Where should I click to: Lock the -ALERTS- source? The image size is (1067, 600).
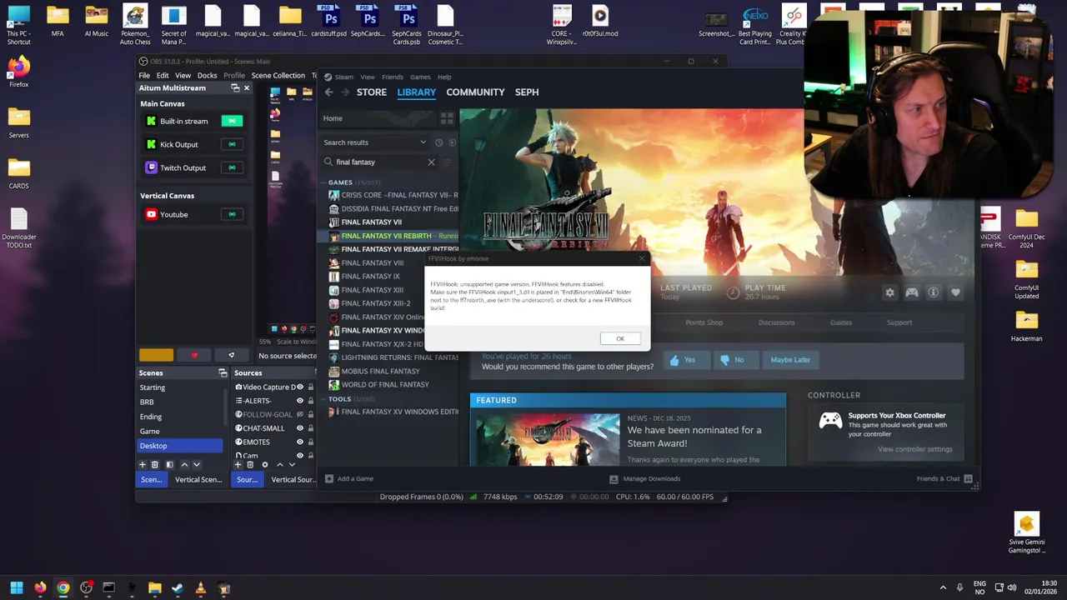[x=311, y=401]
